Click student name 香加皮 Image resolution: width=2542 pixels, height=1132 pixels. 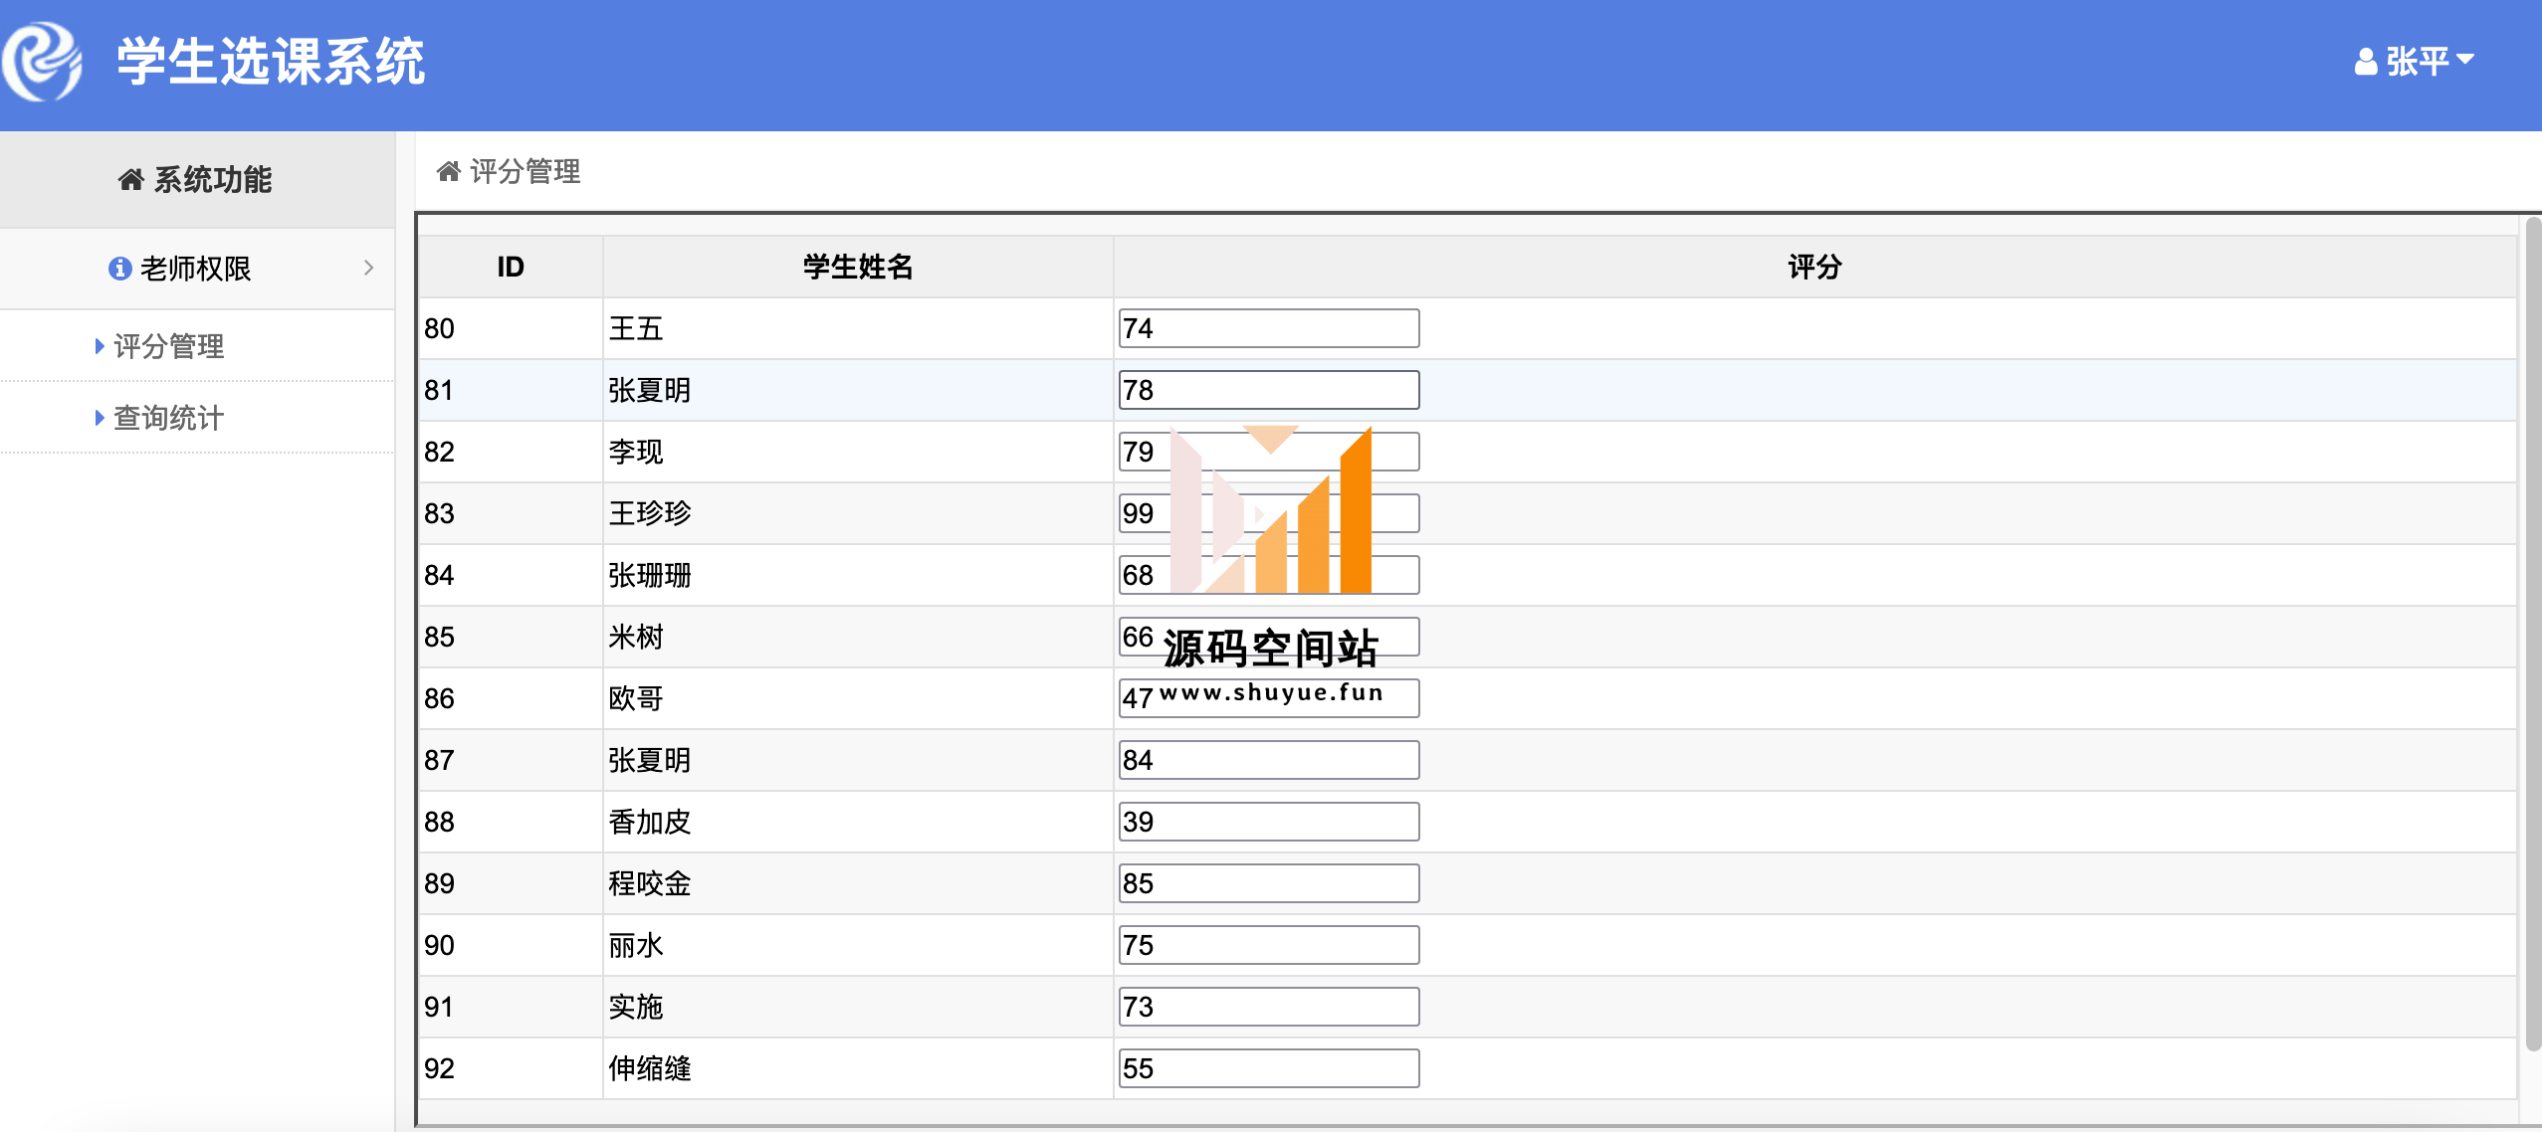pyautogui.click(x=650, y=822)
